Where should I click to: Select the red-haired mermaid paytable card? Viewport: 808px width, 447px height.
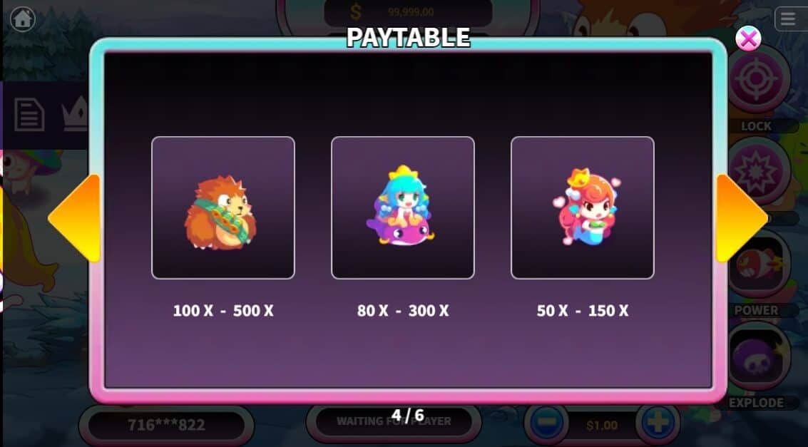pos(583,207)
